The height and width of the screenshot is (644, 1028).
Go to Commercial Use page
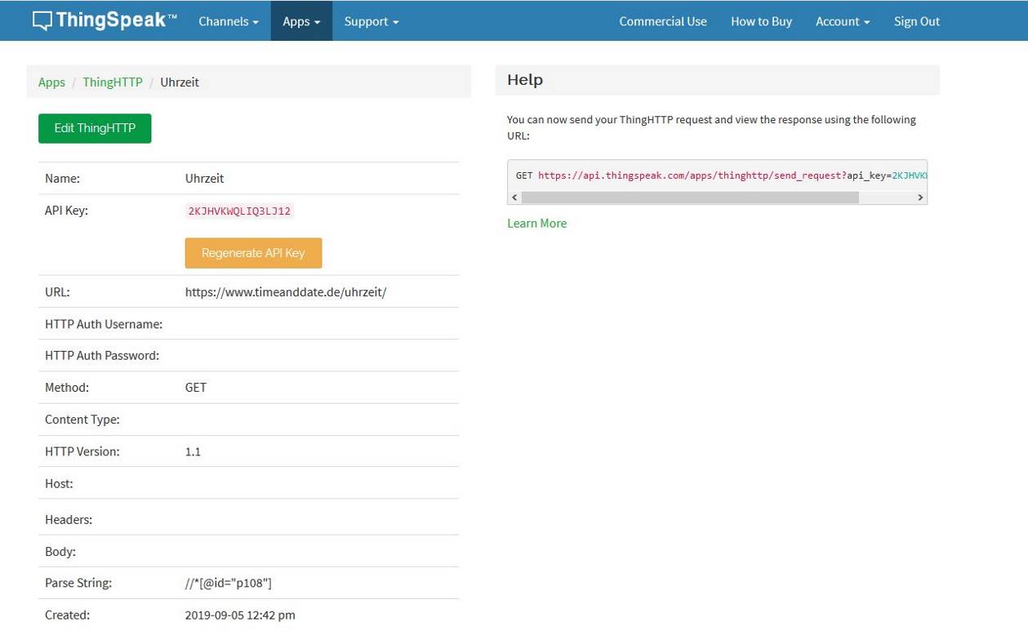[x=663, y=21]
